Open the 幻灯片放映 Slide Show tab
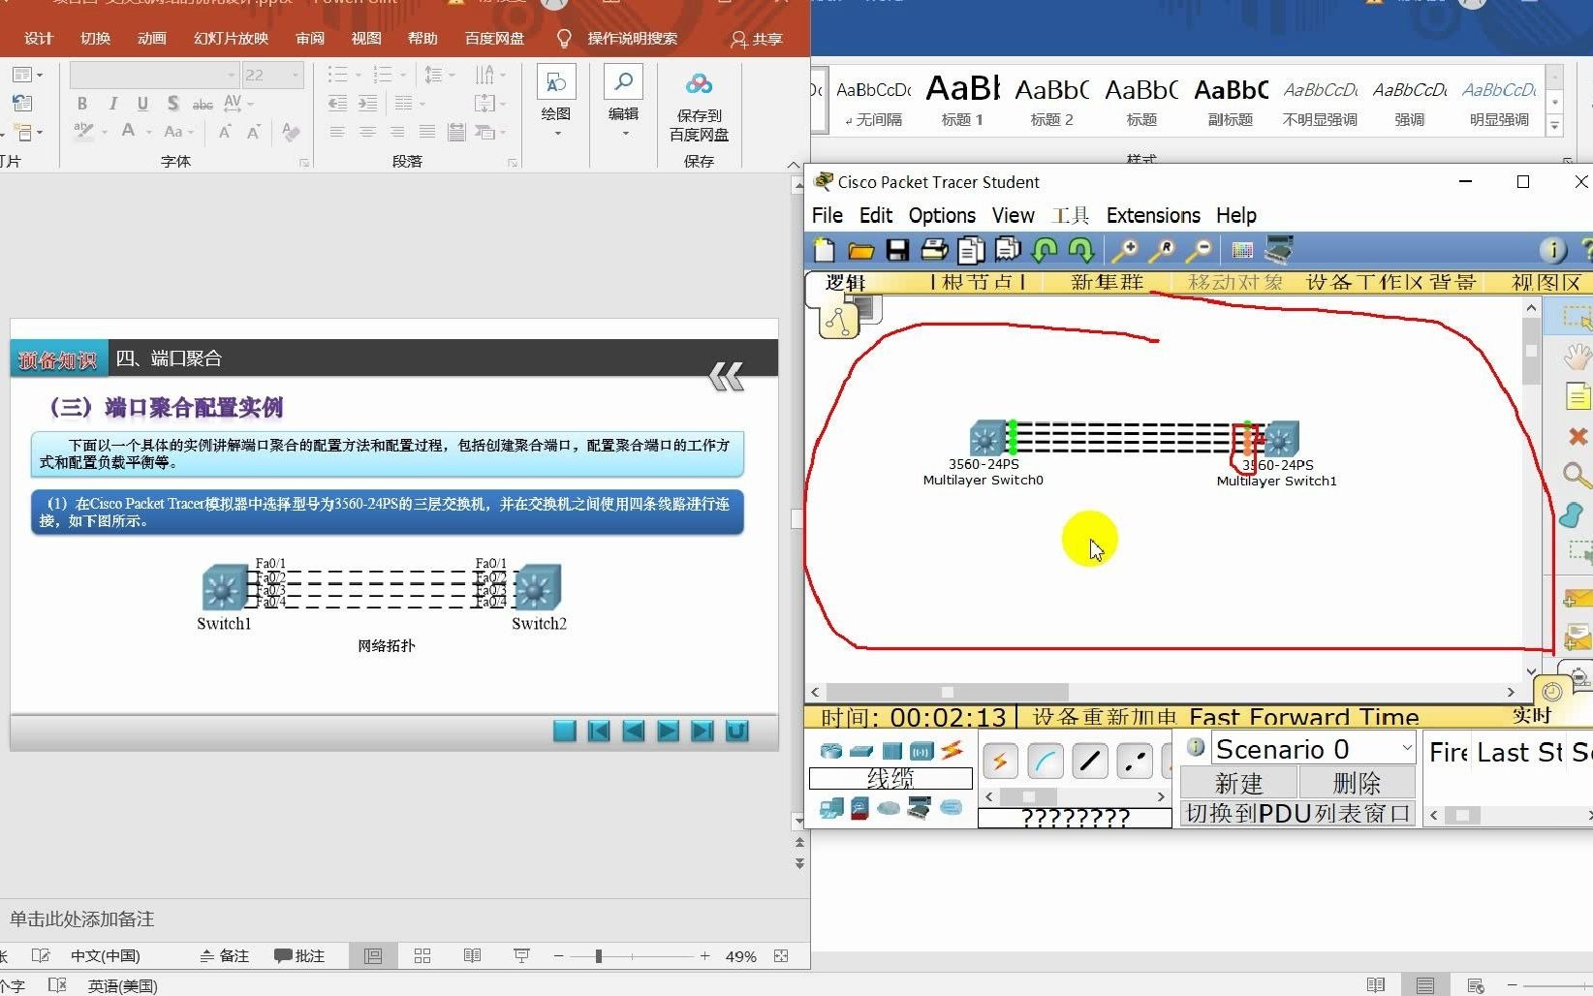 point(231,39)
